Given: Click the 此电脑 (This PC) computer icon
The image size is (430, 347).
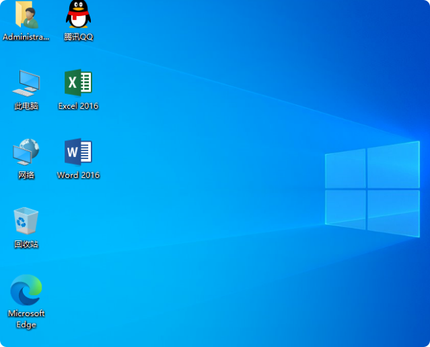Looking at the screenshot, I should 26,83.
